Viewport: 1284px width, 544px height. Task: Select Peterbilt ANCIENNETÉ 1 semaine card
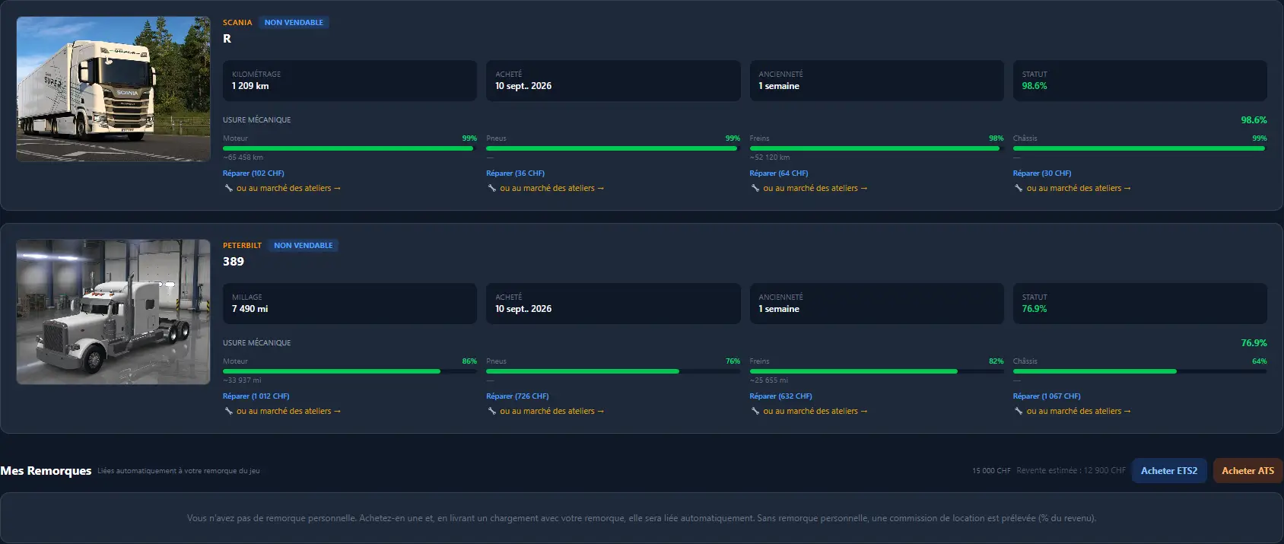click(876, 304)
